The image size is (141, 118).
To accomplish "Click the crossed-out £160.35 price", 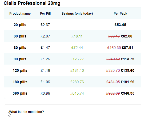I will pyautogui.click(x=114, y=48).
